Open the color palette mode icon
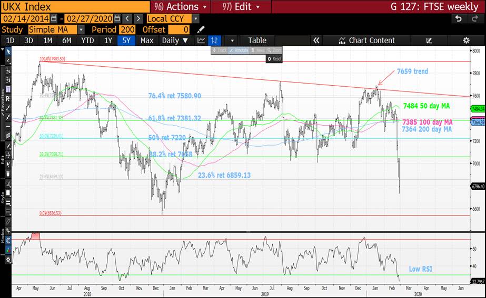486x298 pixels. click(x=8, y=250)
